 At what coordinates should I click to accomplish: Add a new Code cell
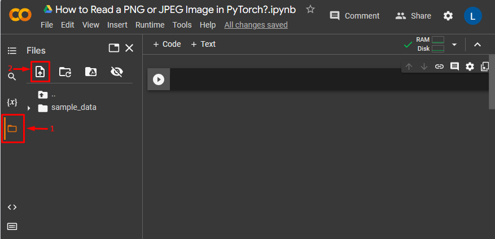coord(167,44)
